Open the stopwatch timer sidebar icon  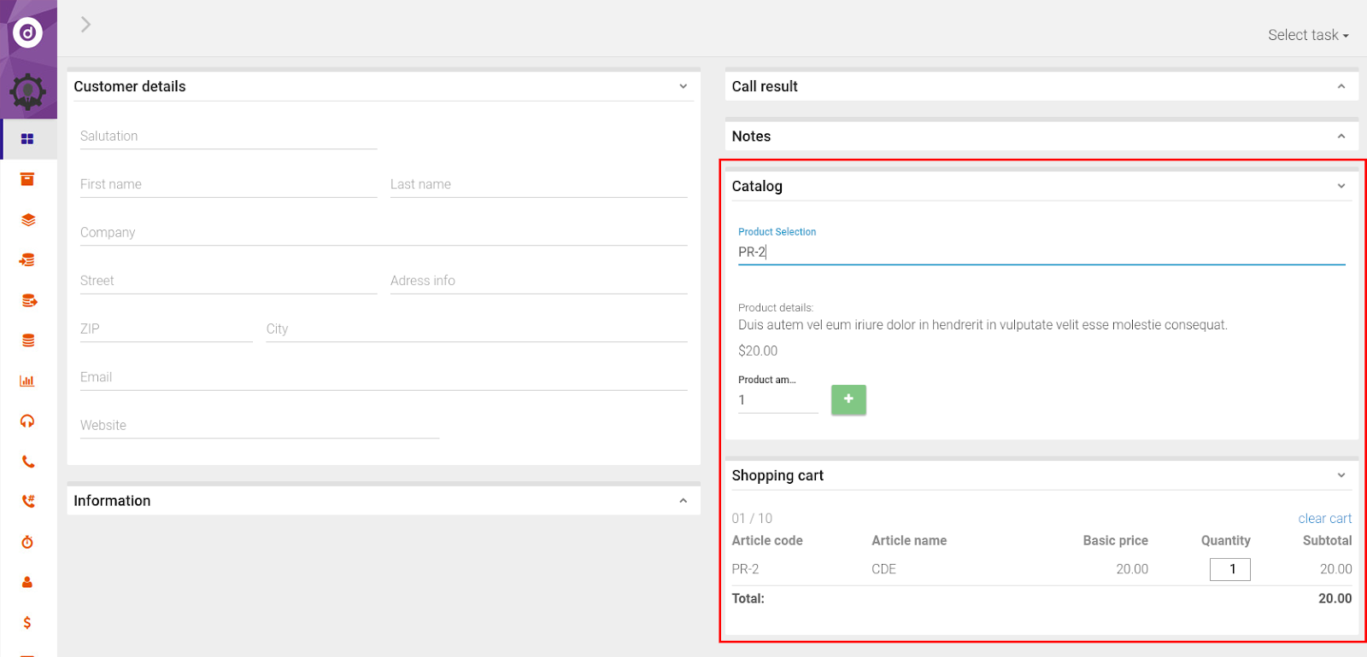27,542
